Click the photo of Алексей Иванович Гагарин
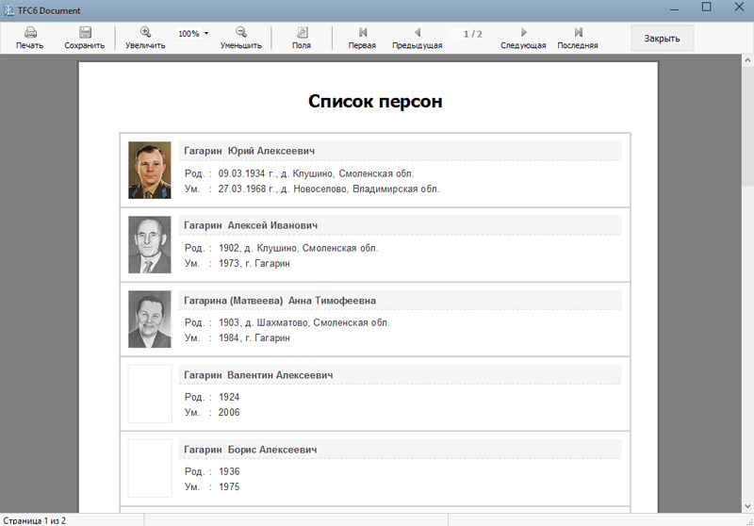754x526 pixels. click(x=150, y=244)
